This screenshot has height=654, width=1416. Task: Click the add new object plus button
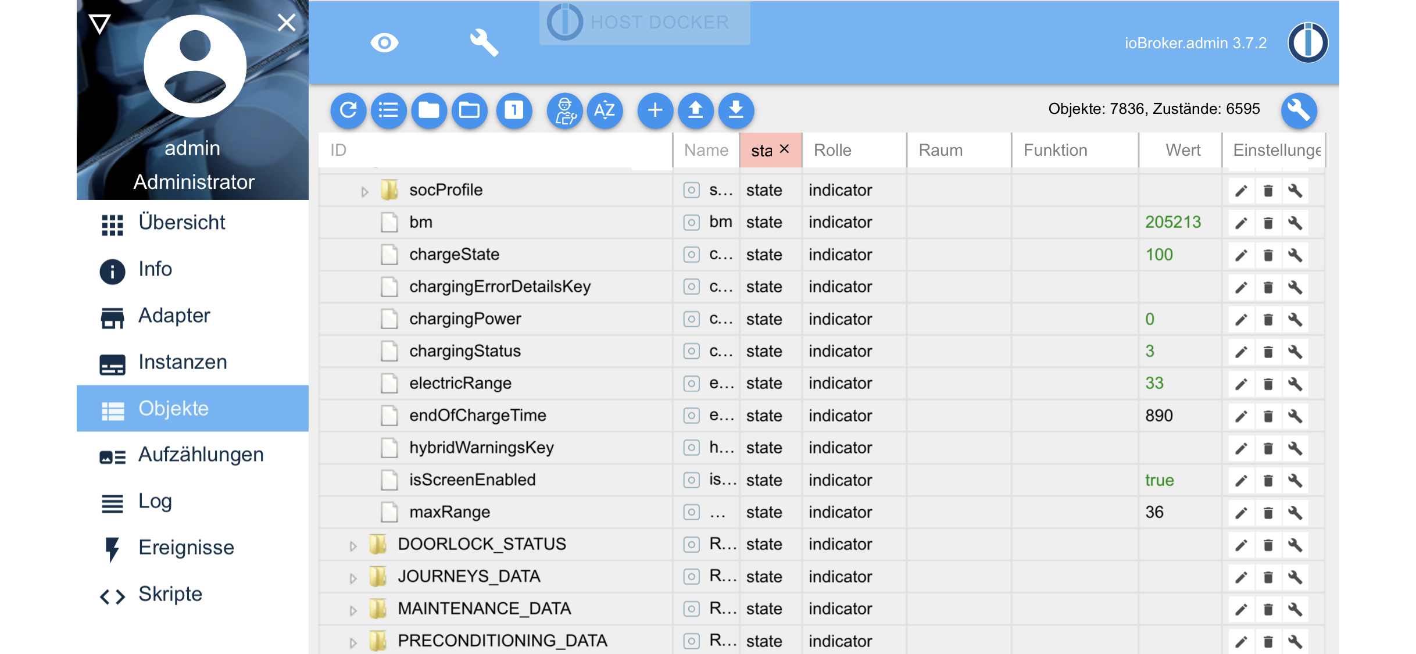coord(655,110)
